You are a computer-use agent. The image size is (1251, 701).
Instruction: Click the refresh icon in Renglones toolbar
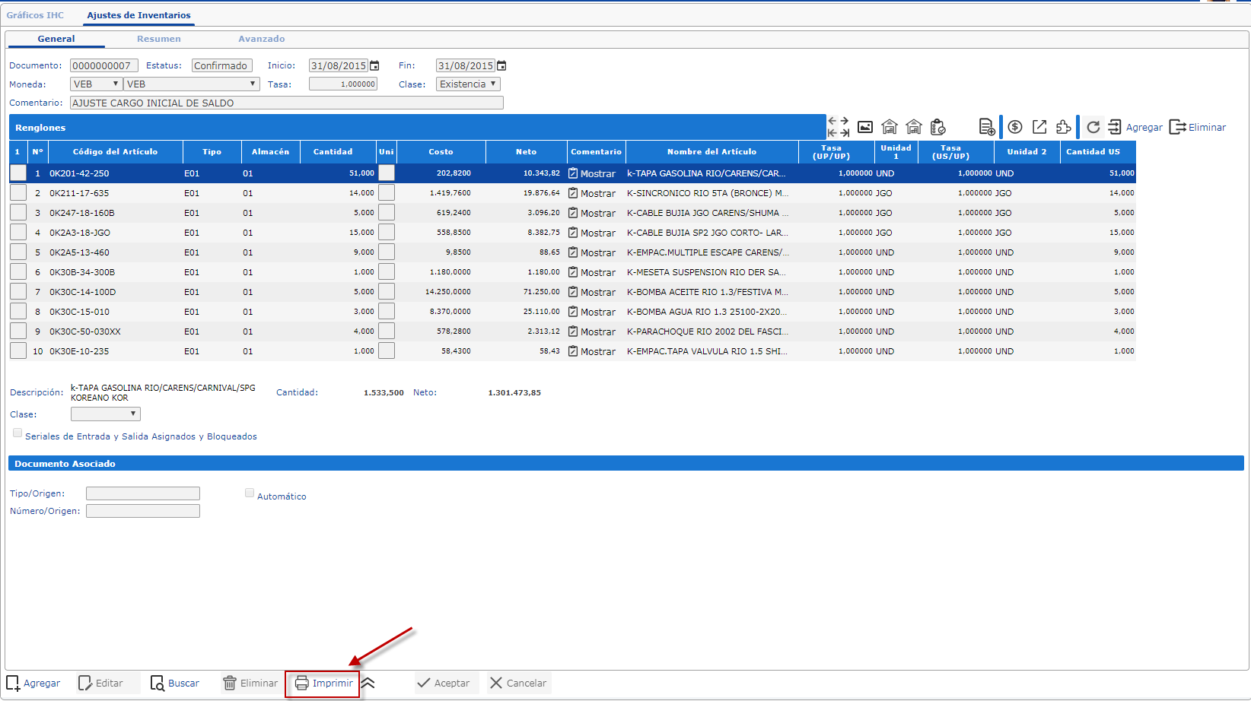[1093, 127]
